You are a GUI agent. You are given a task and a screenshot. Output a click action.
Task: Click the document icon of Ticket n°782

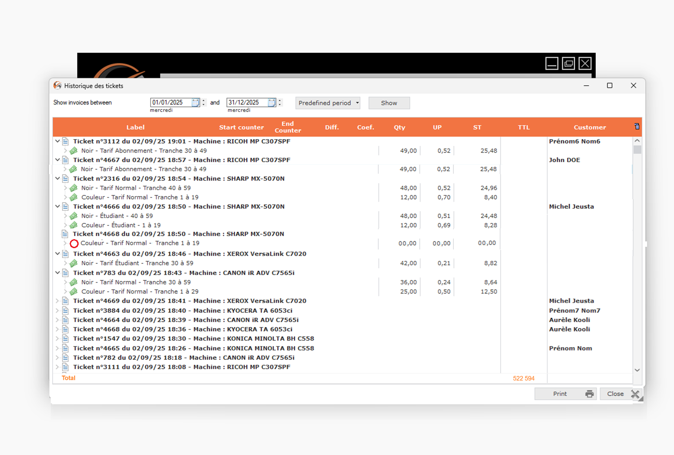point(65,358)
